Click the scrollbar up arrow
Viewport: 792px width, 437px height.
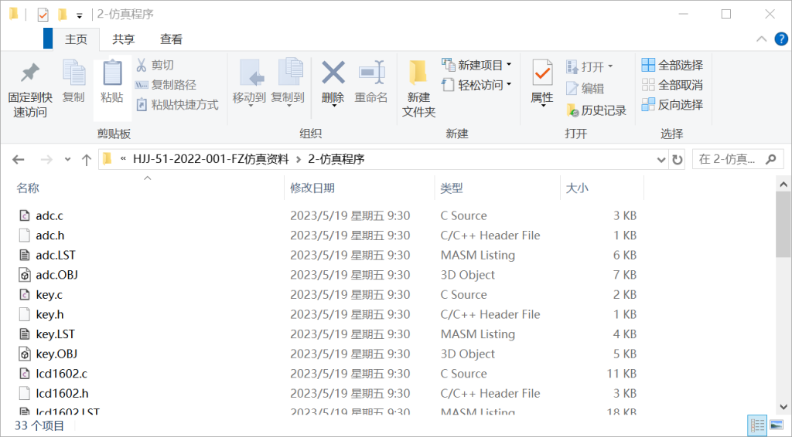pyautogui.click(x=783, y=185)
